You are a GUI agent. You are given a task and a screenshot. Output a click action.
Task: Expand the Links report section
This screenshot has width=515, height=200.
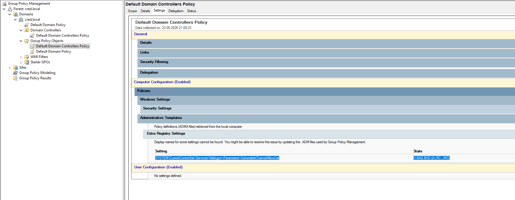[x=326, y=53]
